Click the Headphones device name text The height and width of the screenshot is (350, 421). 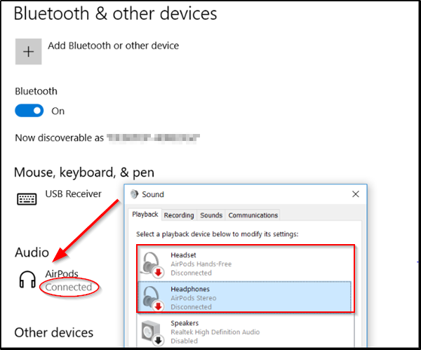pos(190,289)
